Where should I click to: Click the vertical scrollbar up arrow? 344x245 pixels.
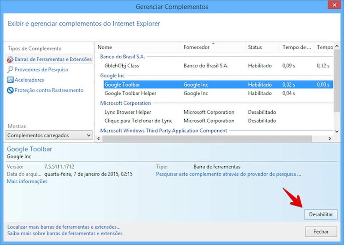337,46
